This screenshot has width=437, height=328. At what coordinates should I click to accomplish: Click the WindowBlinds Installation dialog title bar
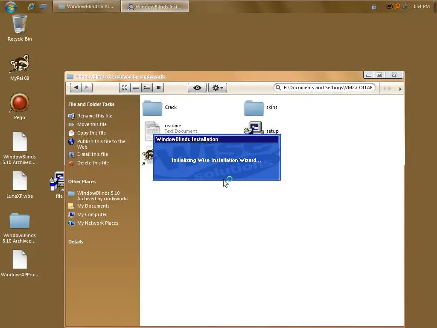[x=216, y=139]
